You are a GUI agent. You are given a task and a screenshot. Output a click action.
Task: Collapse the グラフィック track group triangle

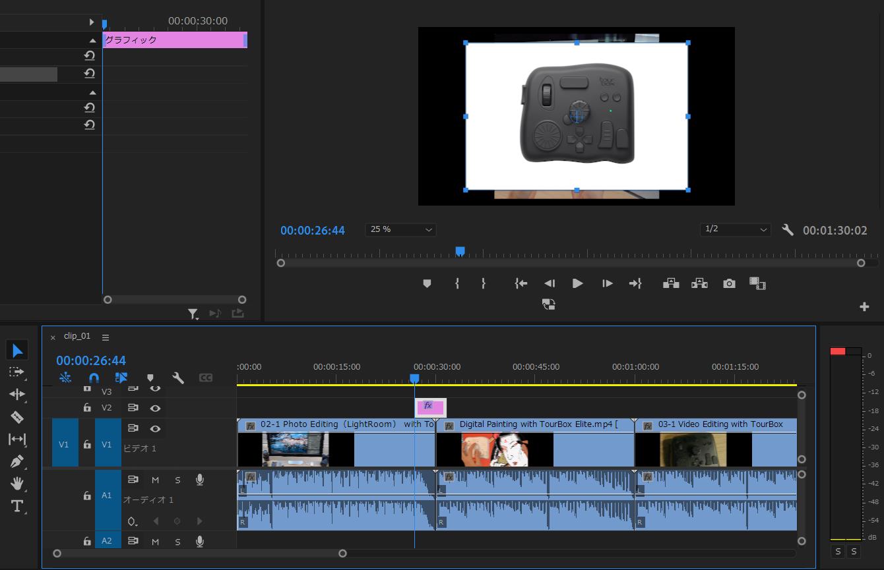[x=93, y=40]
